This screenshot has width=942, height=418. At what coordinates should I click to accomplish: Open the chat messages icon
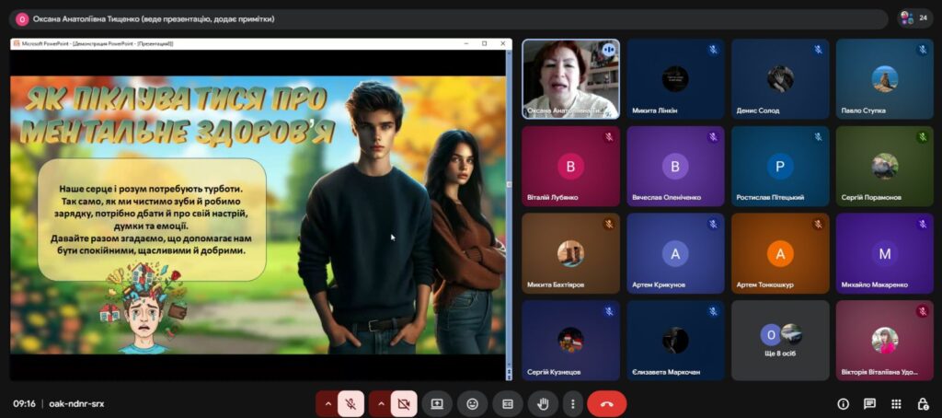(869, 404)
